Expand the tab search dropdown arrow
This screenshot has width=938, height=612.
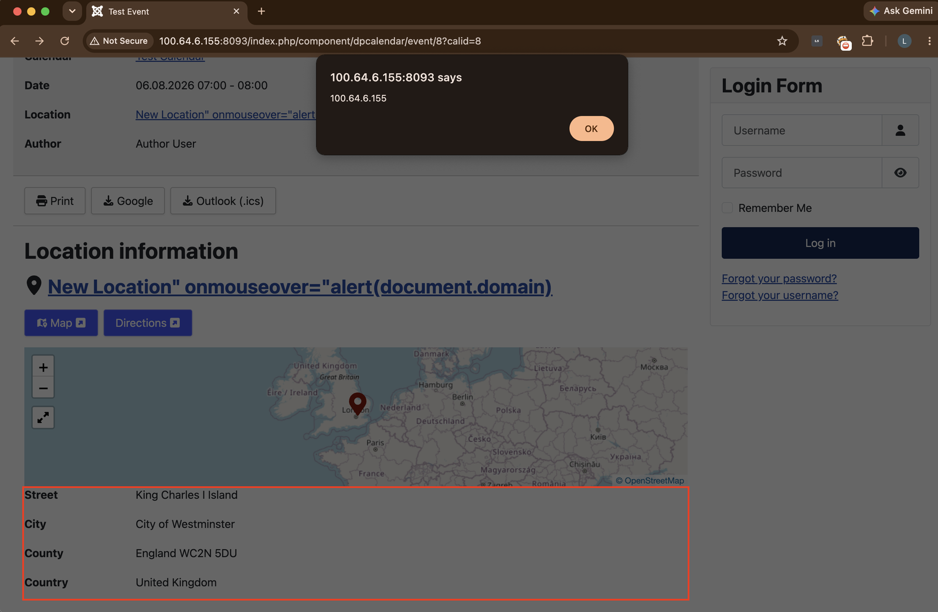(72, 11)
